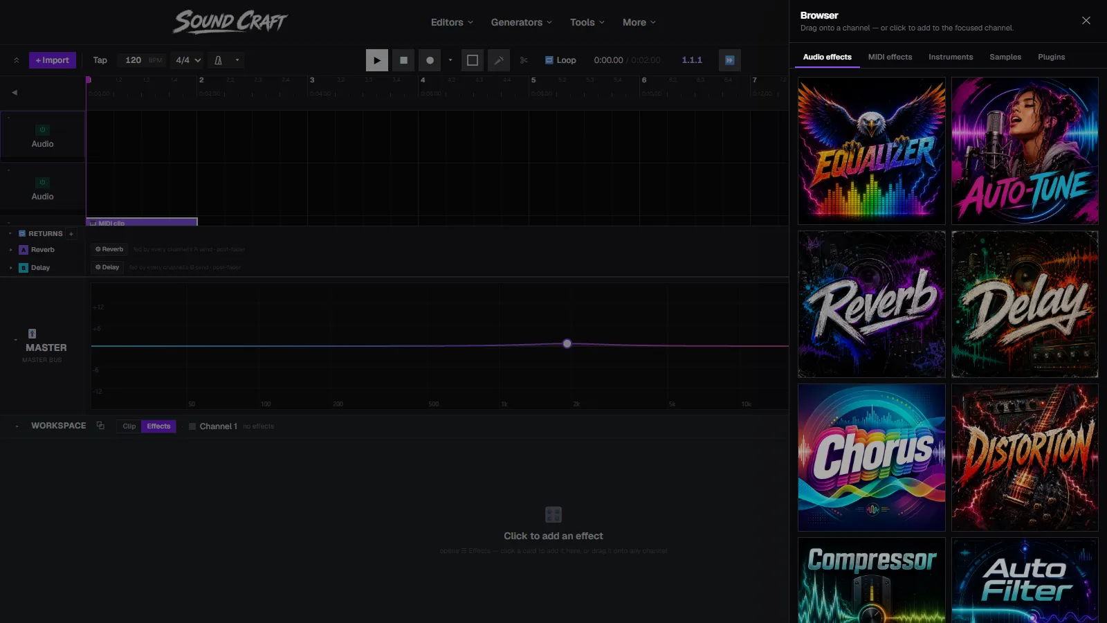Click the RETURNS loop icon

[x=22, y=234]
